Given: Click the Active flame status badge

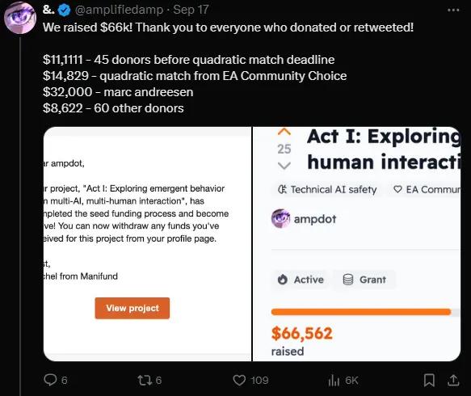Looking at the screenshot, I should click(x=301, y=280).
